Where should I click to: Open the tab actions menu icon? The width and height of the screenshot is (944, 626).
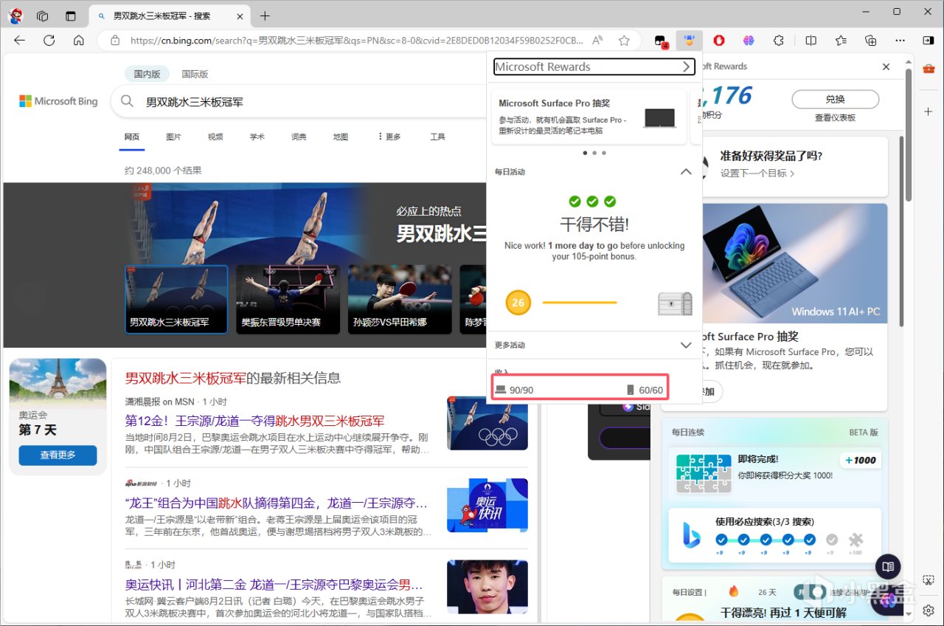point(71,16)
